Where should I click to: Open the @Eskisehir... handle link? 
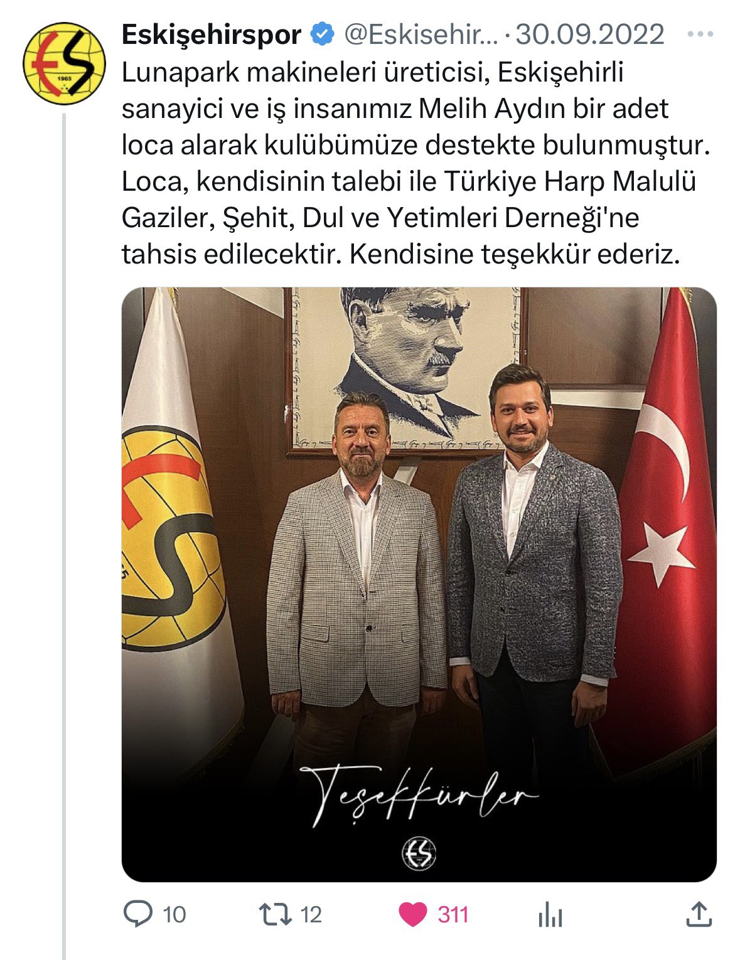(421, 35)
